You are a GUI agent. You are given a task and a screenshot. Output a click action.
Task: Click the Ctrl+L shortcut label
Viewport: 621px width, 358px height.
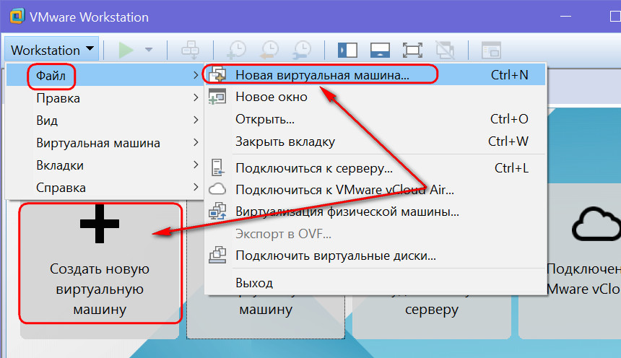pyautogui.click(x=511, y=168)
